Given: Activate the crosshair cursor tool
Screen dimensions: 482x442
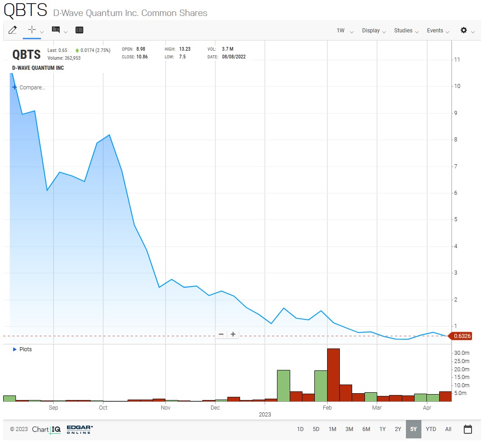Looking at the screenshot, I should tap(31, 30).
